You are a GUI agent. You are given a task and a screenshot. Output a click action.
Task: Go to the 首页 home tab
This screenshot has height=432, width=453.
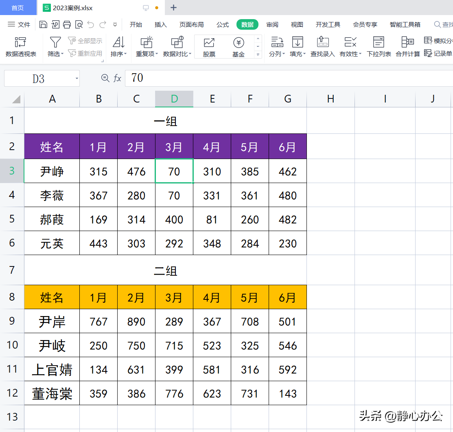click(18, 8)
